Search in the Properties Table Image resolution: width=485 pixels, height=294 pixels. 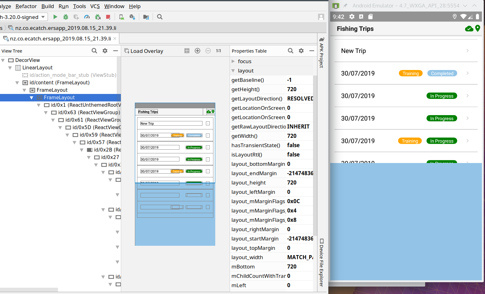[291, 51]
